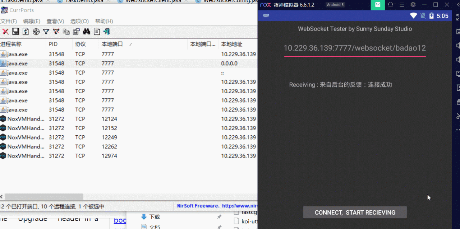Click the battery icon in Android status bar
Image resolution: width=460 pixels, height=229 pixels.
click(x=432, y=16)
